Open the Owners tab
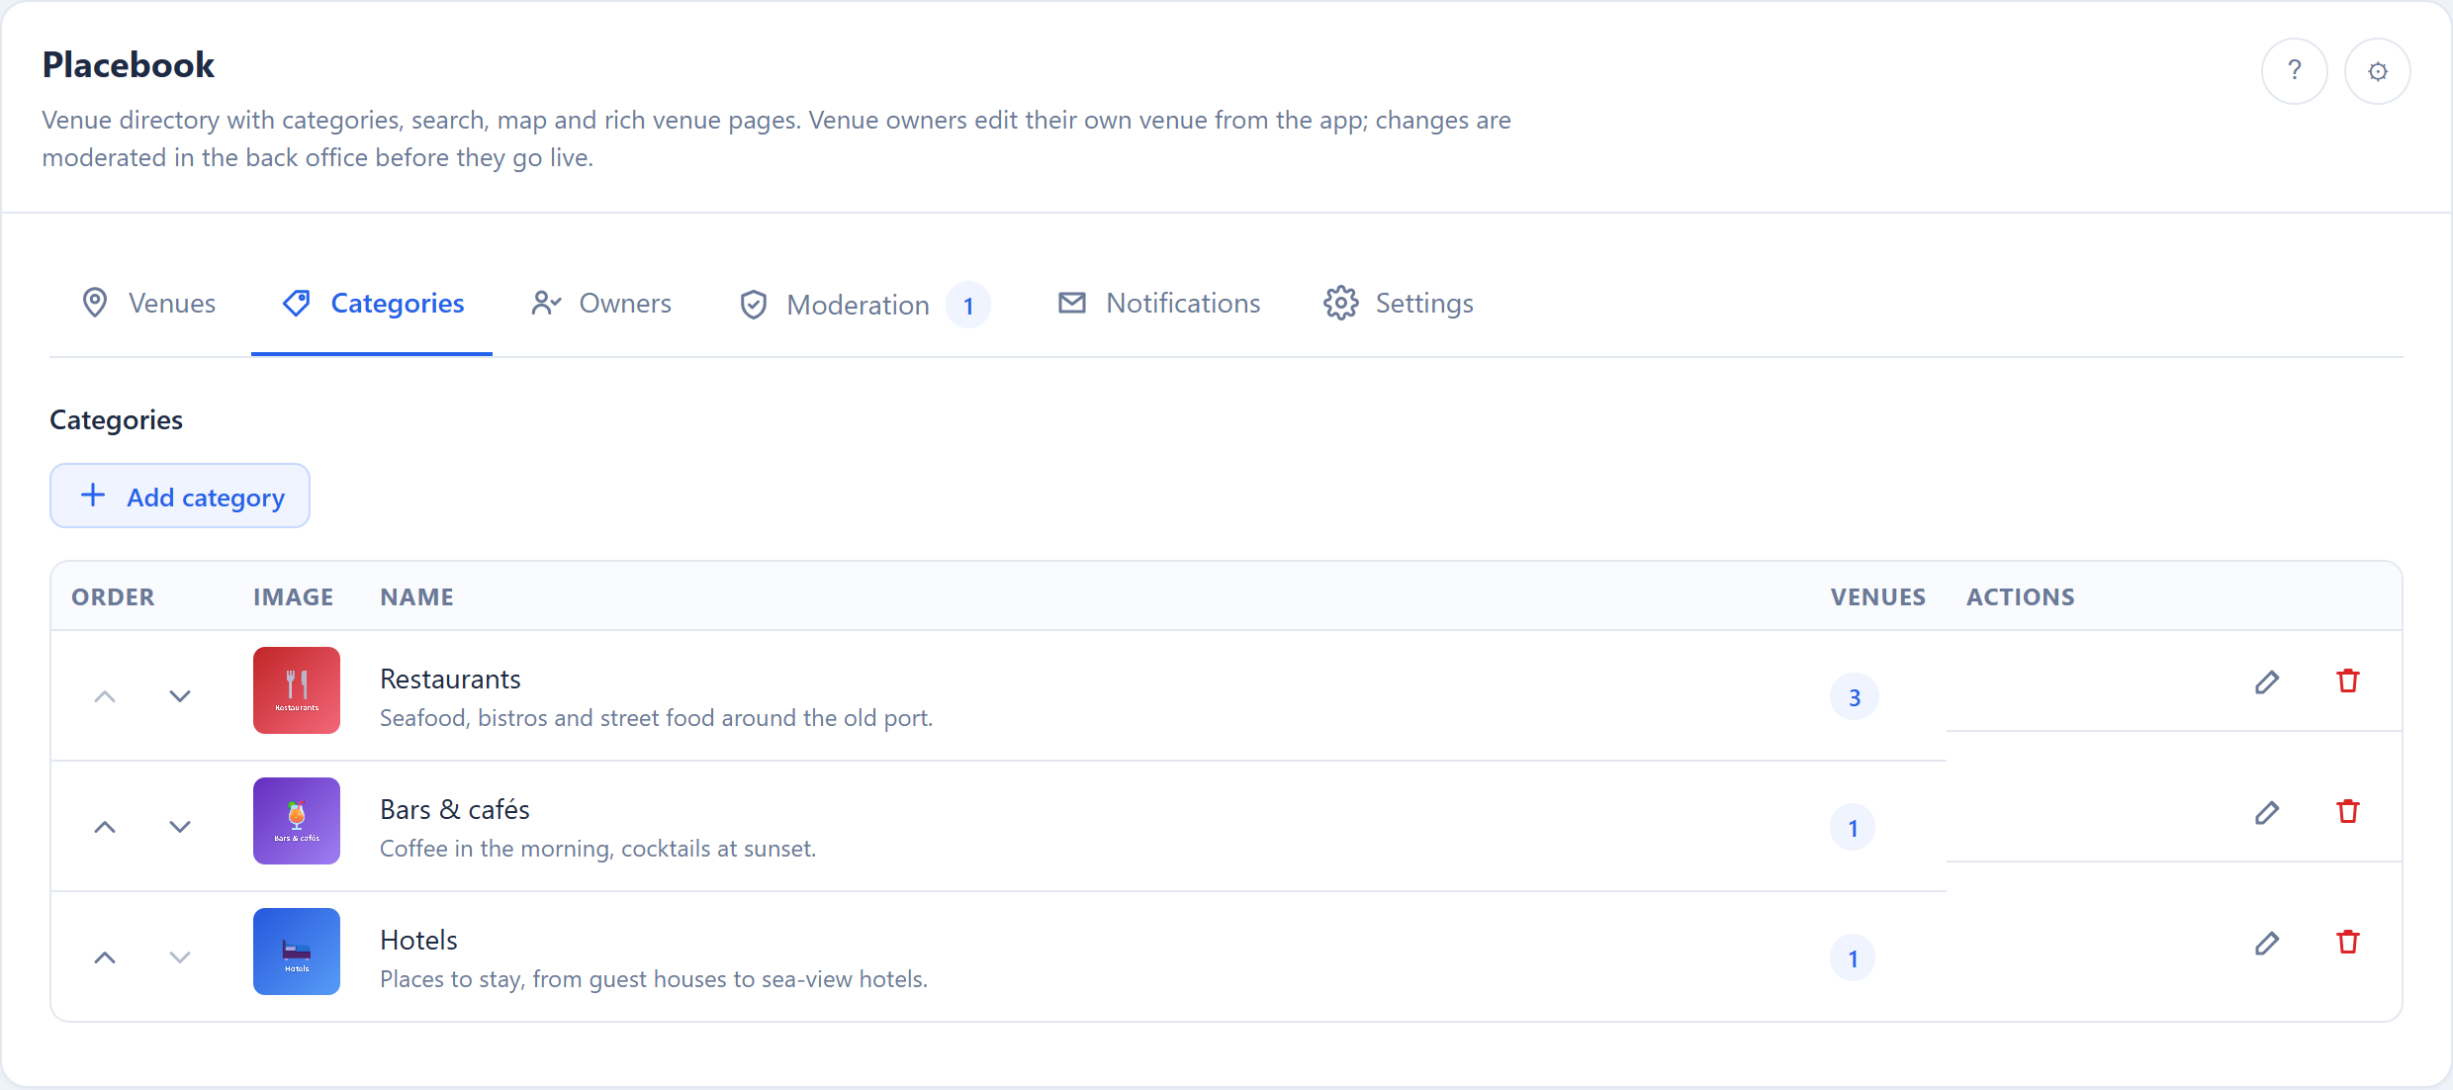Screen dimensions: 2453x1090 (x=601, y=304)
